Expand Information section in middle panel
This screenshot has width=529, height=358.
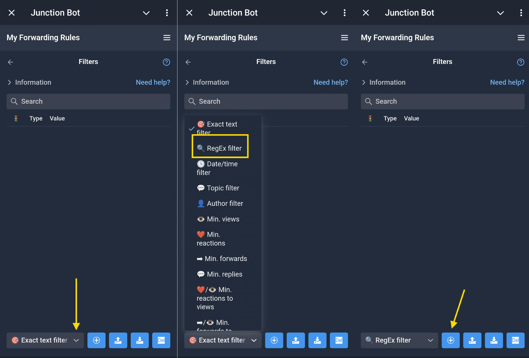coord(207,82)
